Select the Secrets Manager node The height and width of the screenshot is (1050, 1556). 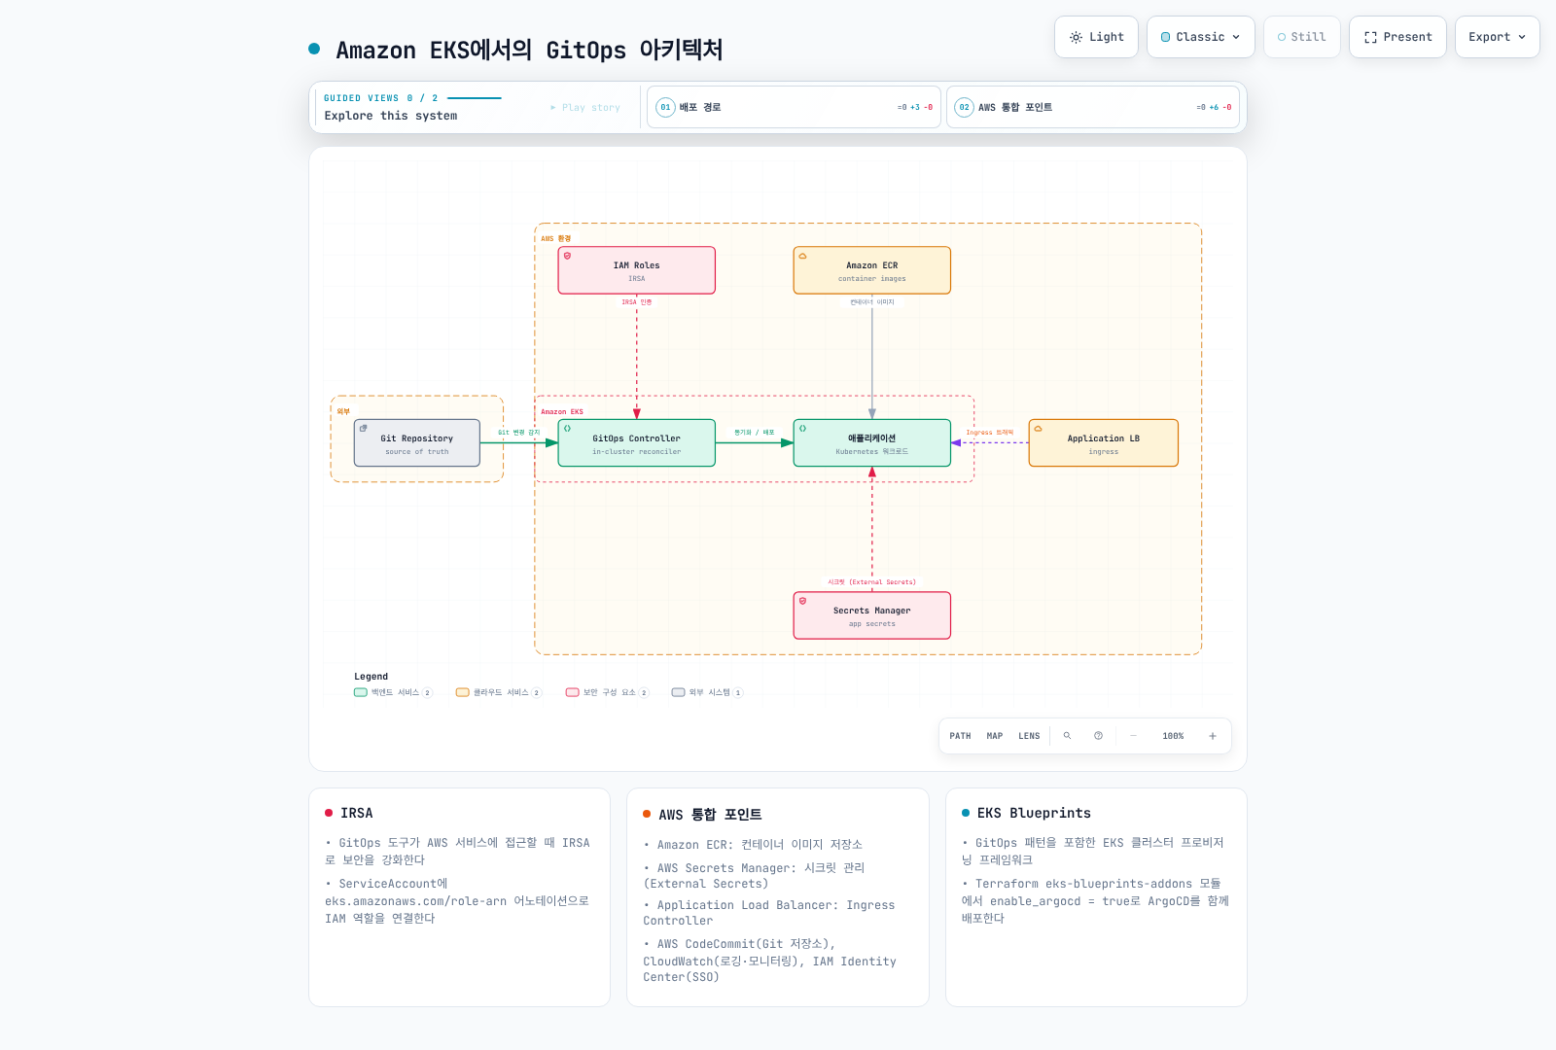[x=872, y=615]
